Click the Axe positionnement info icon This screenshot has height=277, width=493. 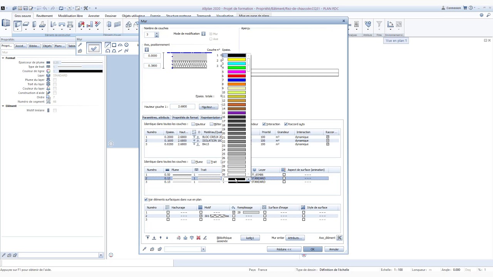(147, 50)
